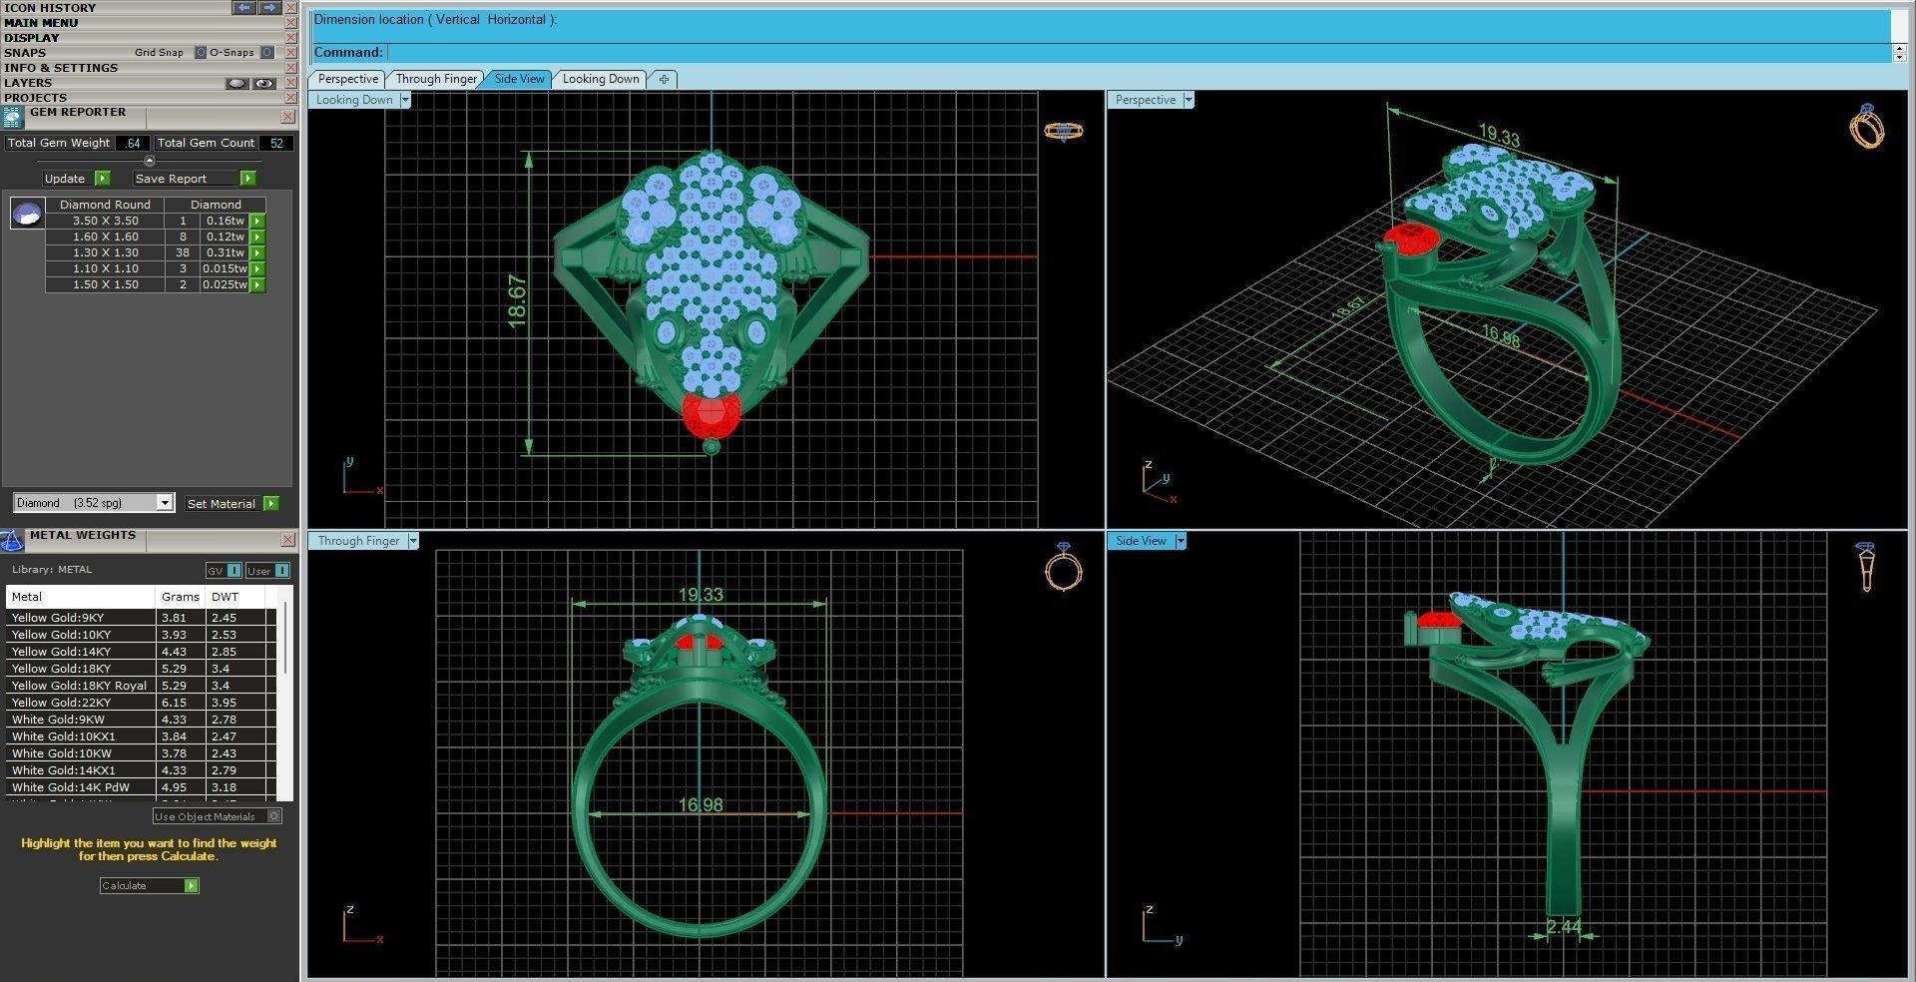This screenshot has width=1916, height=982.
Task: Click the Calculate button
Action: point(142,886)
